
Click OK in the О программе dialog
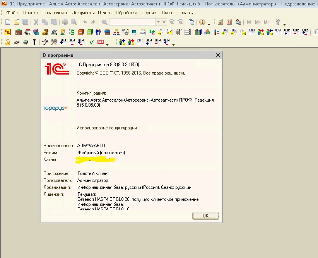pos(206,216)
